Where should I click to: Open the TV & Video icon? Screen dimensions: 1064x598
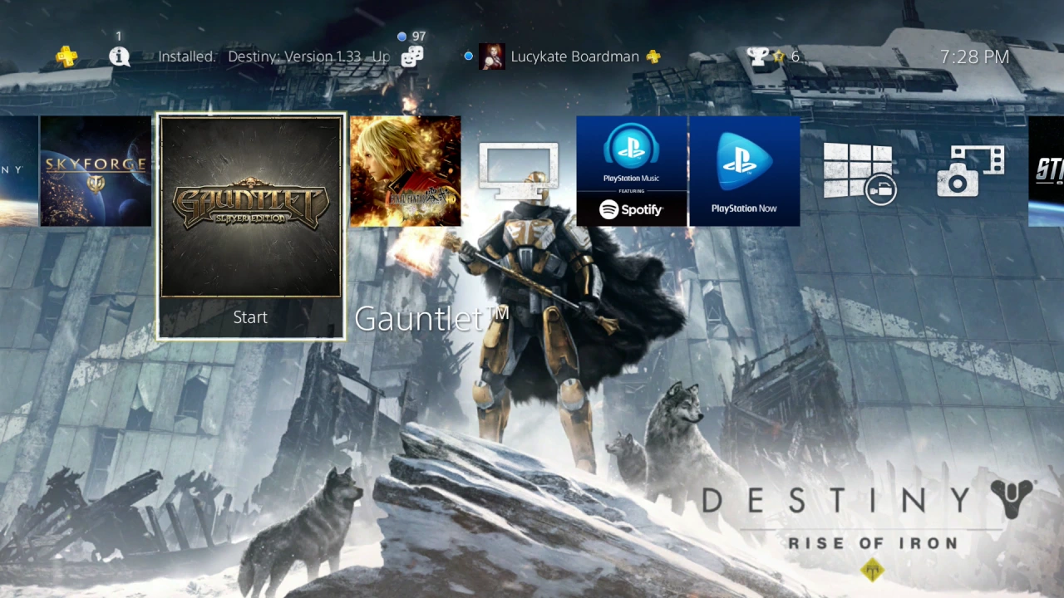(x=518, y=171)
